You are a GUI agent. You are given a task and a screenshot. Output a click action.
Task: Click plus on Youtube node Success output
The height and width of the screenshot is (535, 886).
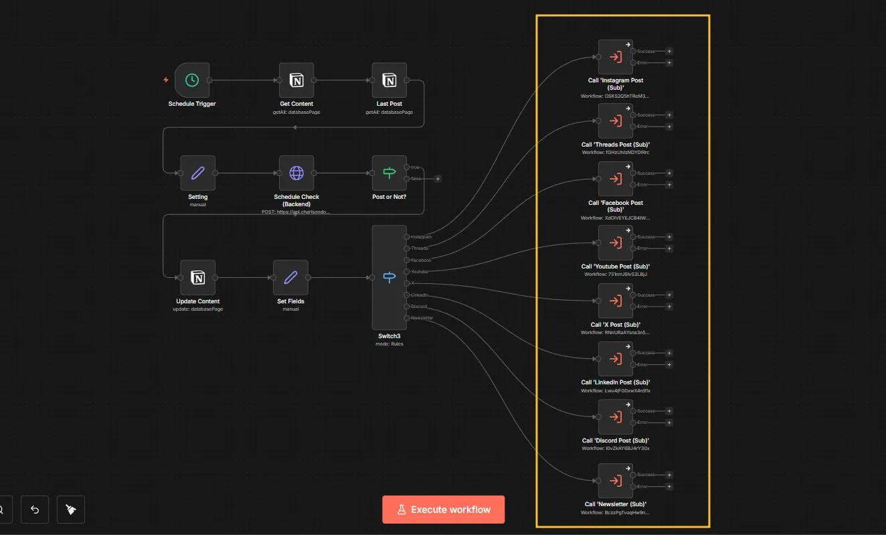tap(669, 236)
